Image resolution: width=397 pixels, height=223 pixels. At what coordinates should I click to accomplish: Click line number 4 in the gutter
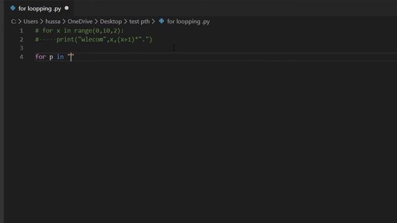coord(22,57)
